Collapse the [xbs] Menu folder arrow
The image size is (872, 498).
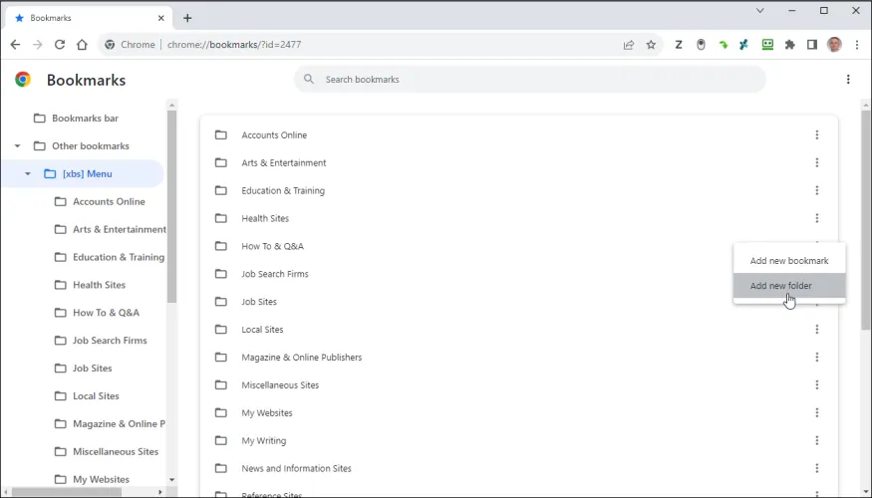[28, 174]
